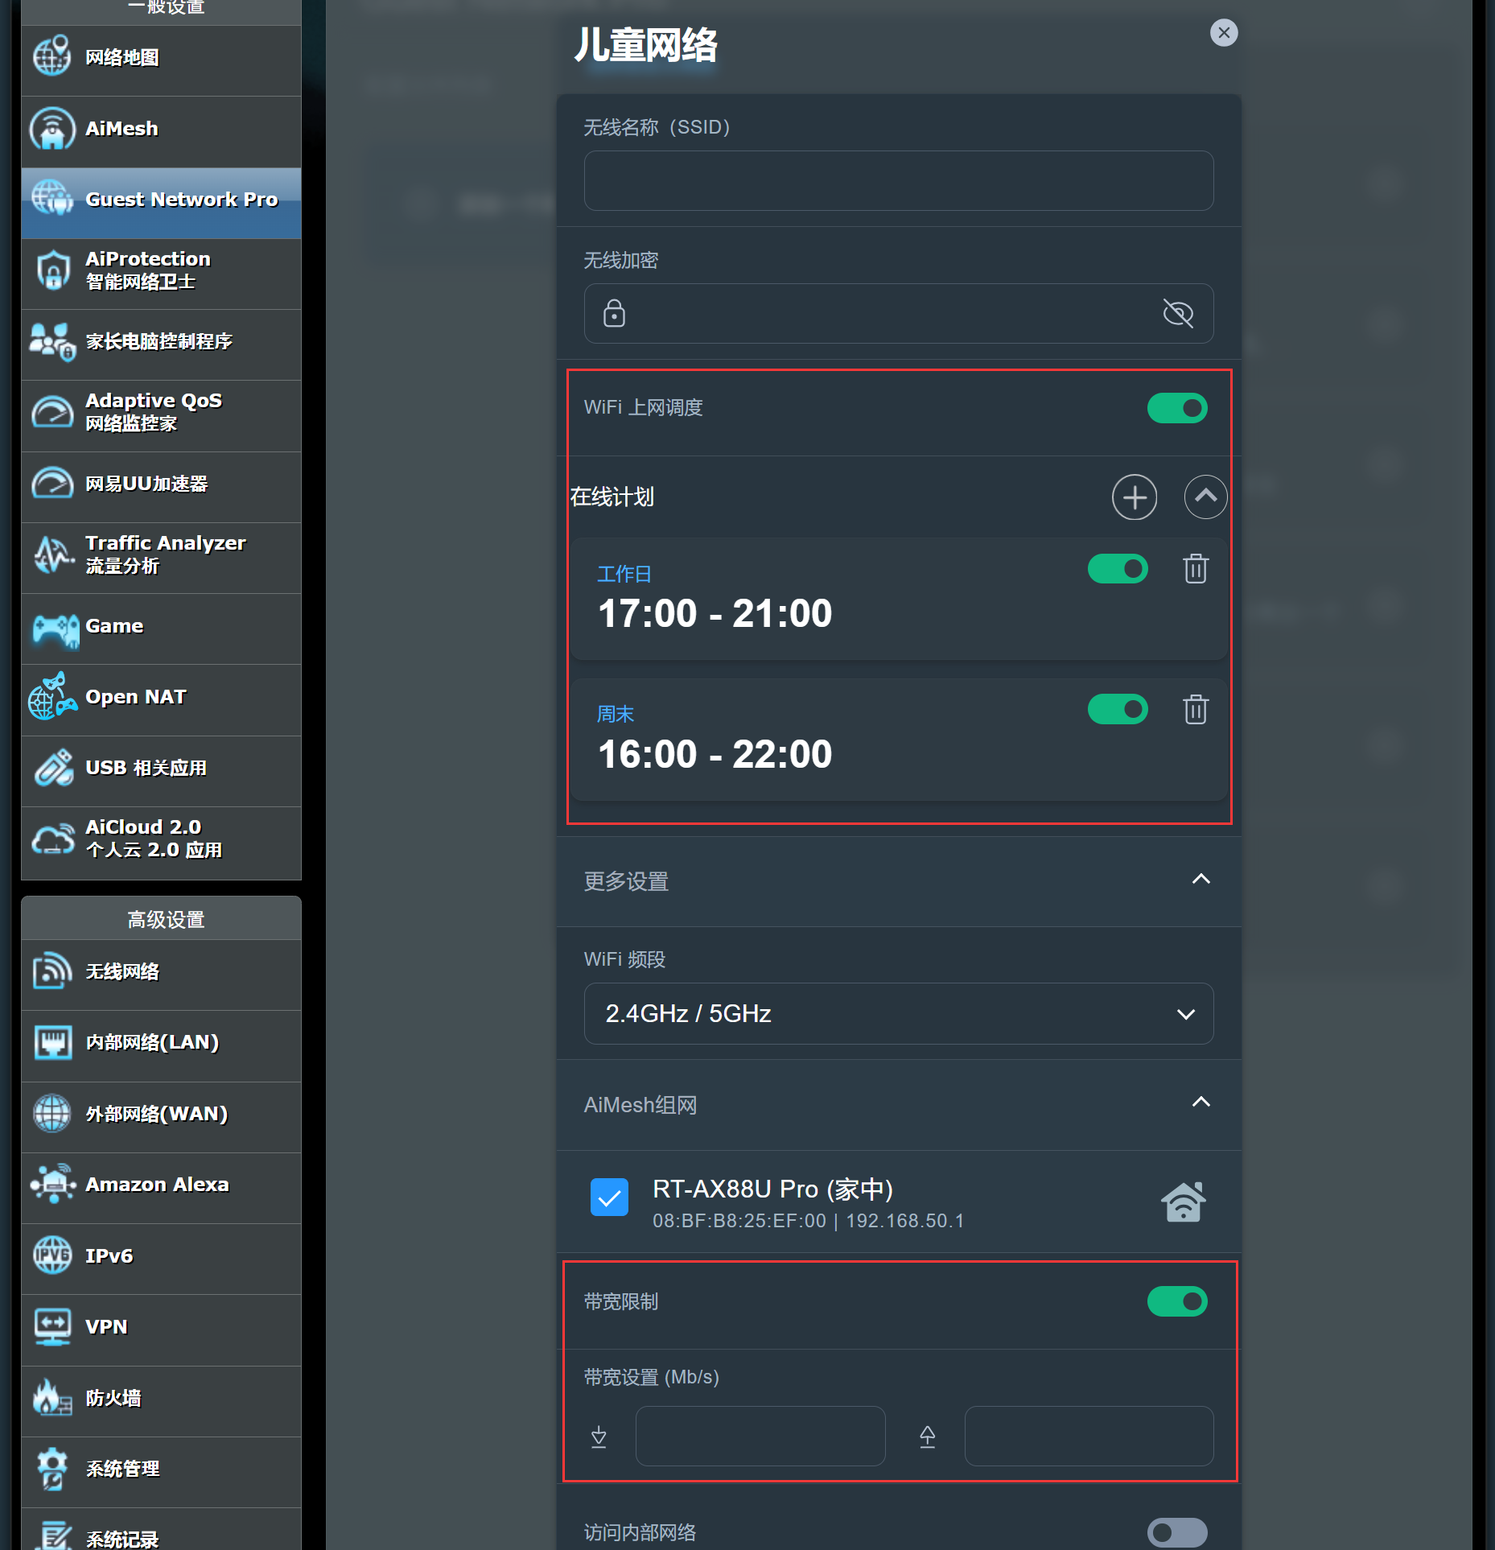Click the VPN monitor icon
The height and width of the screenshot is (1550, 1495).
pos(52,1326)
